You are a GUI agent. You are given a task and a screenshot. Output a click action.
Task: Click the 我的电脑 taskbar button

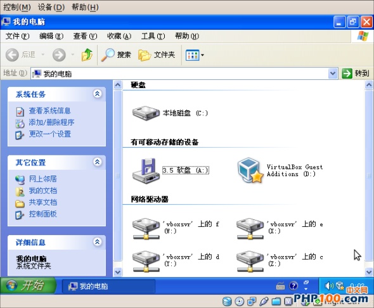tap(108, 286)
